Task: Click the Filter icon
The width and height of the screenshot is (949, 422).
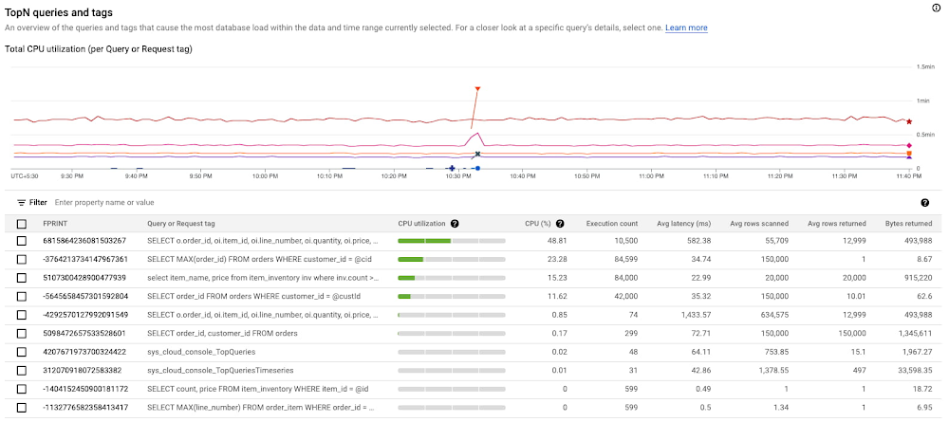Action: click(x=21, y=203)
